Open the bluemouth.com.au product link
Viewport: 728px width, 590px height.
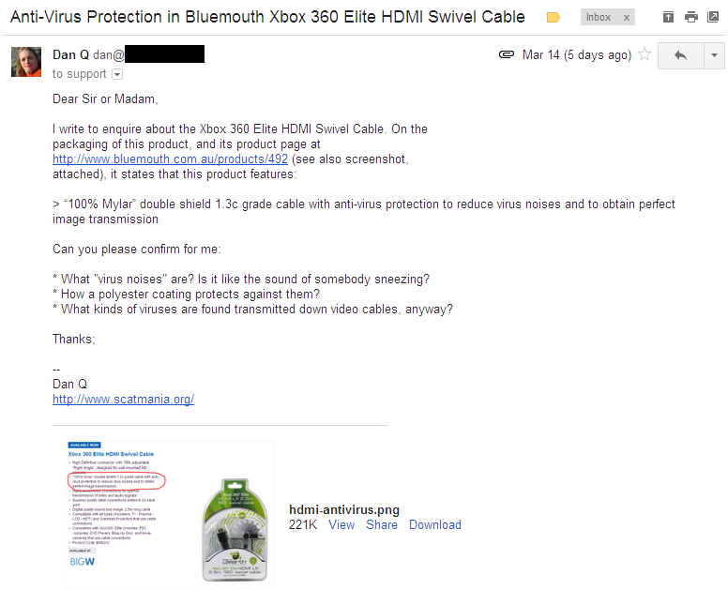(170, 159)
